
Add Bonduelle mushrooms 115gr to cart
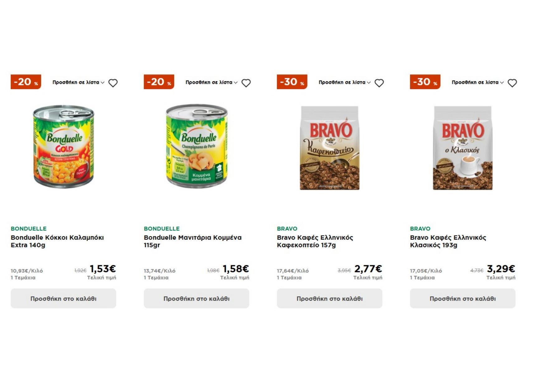click(196, 299)
